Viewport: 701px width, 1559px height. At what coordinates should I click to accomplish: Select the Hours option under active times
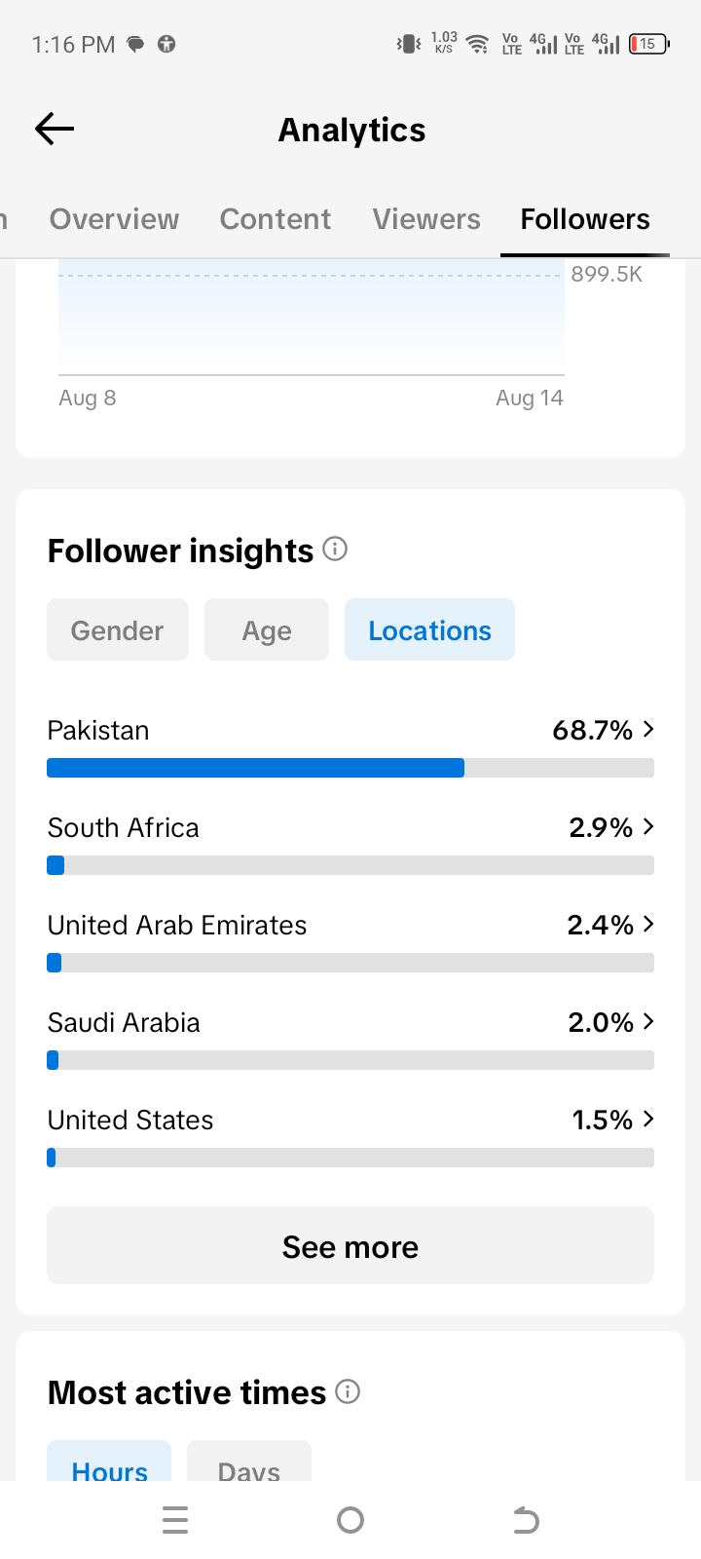tap(109, 1462)
